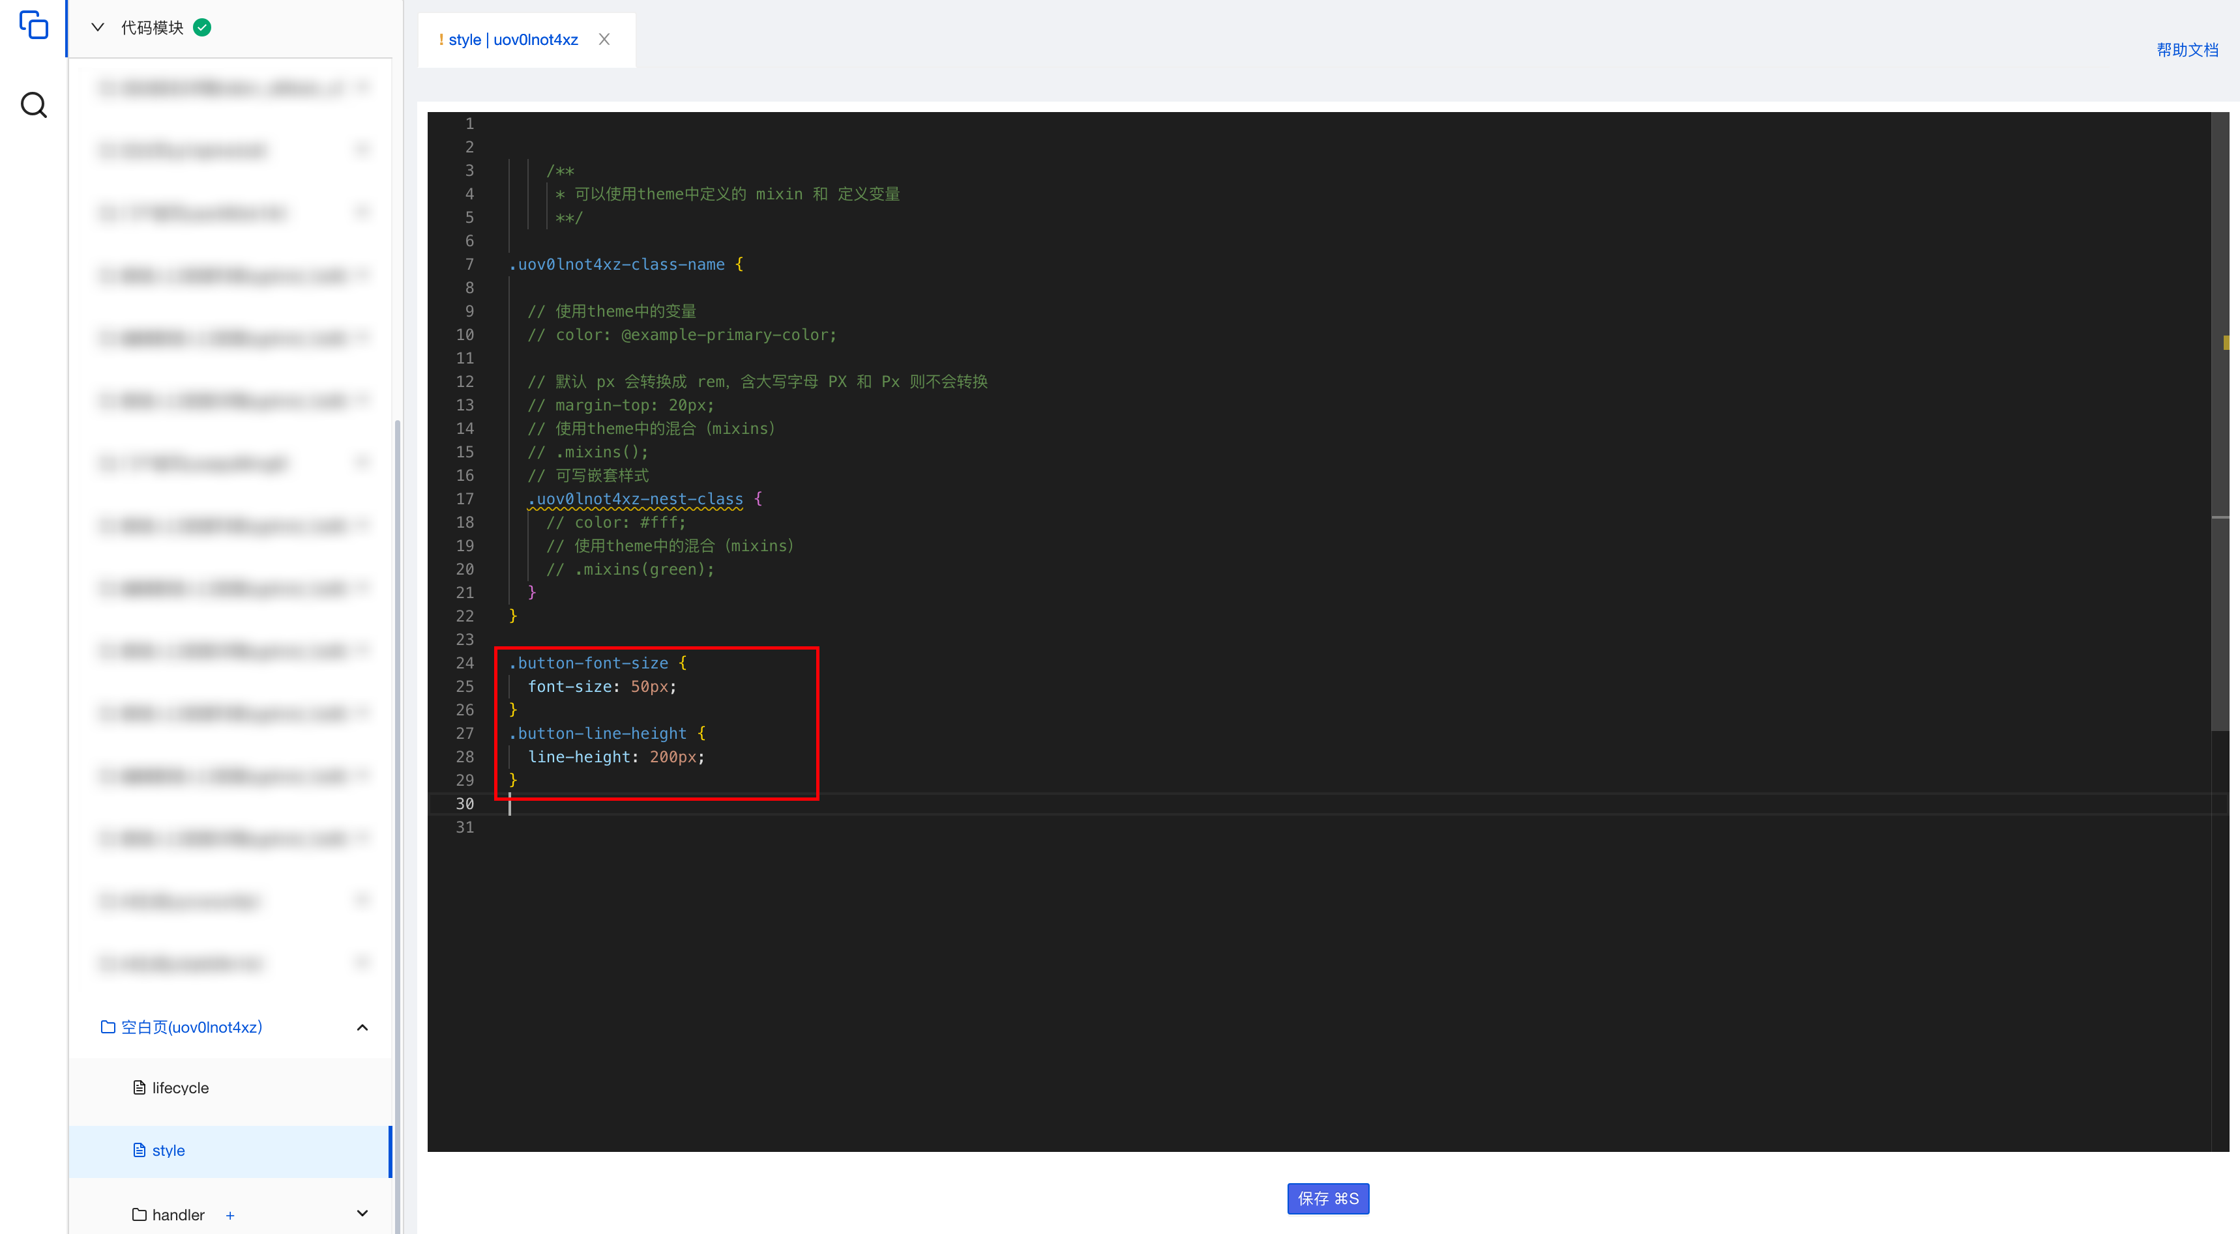
Task: Click the 代码模块 section title
Action: (x=152, y=28)
